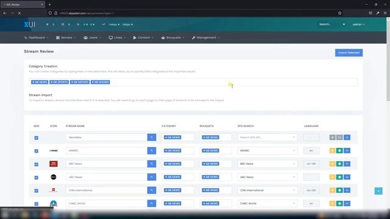
Task: Uncheck the CNN International stream checkbox
Action: point(37,190)
